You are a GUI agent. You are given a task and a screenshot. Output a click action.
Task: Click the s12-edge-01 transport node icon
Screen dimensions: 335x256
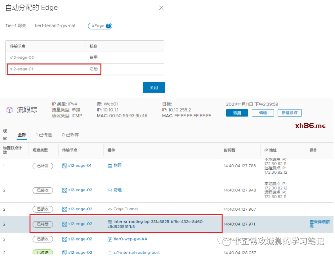point(65,166)
